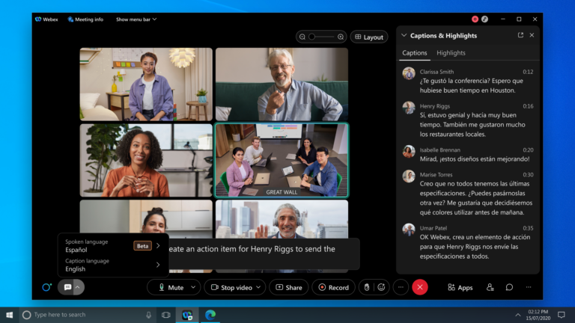Click the closed captions button

pos(67,287)
